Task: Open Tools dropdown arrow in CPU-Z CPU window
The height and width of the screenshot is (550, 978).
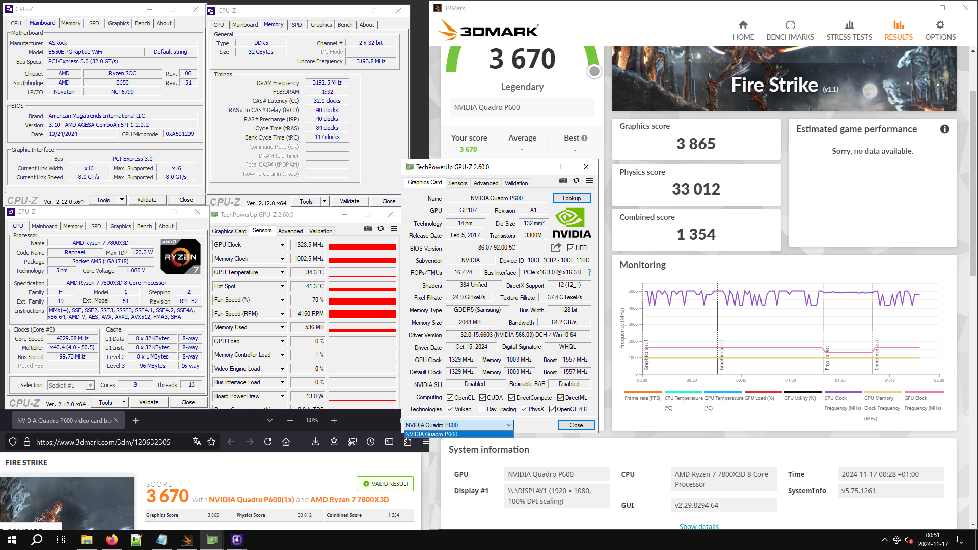Action: (123, 402)
